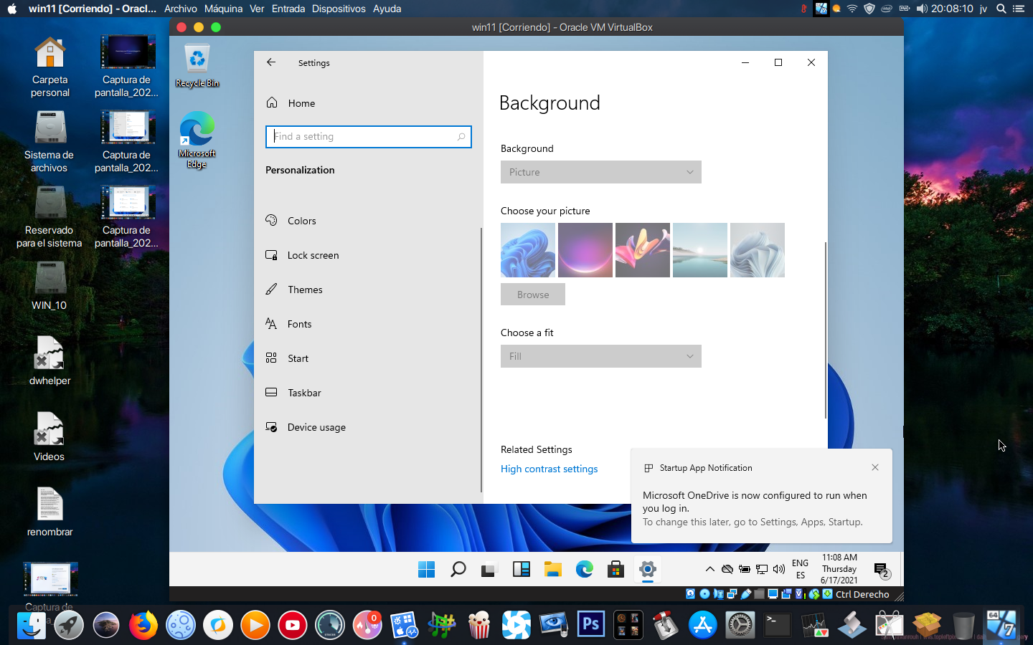This screenshot has width=1033, height=645.
Task: Open High contrast settings link
Action: (x=549, y=469)
